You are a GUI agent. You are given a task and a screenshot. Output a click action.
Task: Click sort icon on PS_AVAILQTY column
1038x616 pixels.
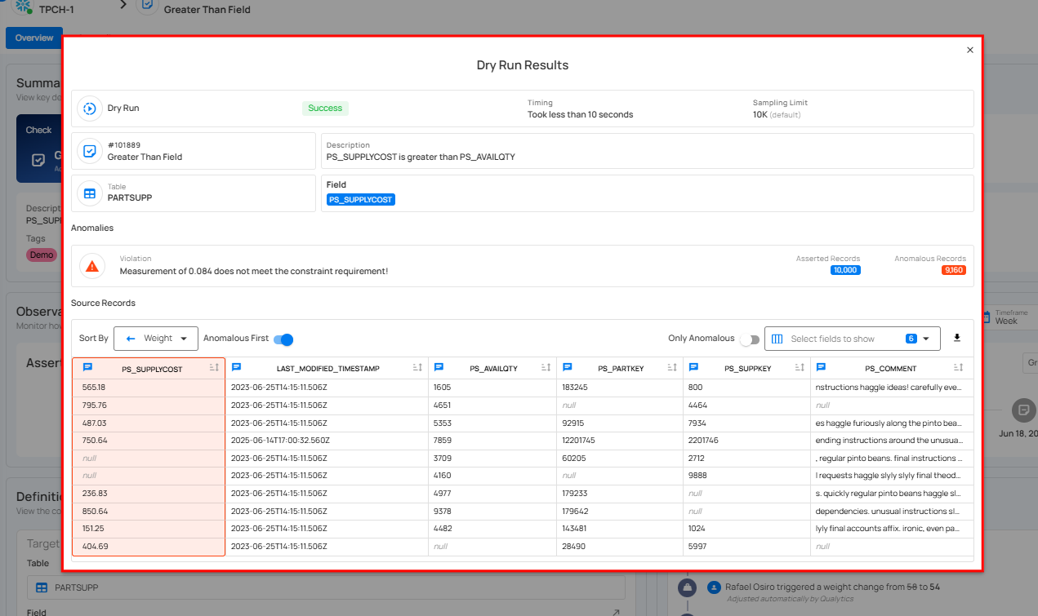coord(546,368)
